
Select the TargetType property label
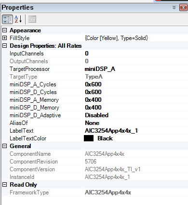point(24,77)
